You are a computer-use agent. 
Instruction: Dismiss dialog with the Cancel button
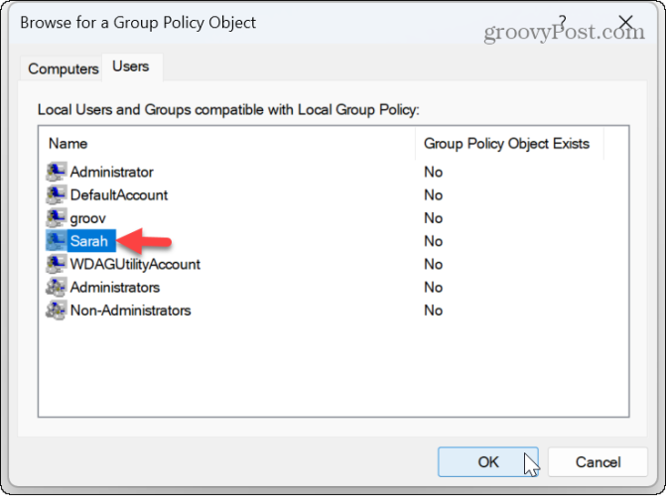[x=599, y=461]
